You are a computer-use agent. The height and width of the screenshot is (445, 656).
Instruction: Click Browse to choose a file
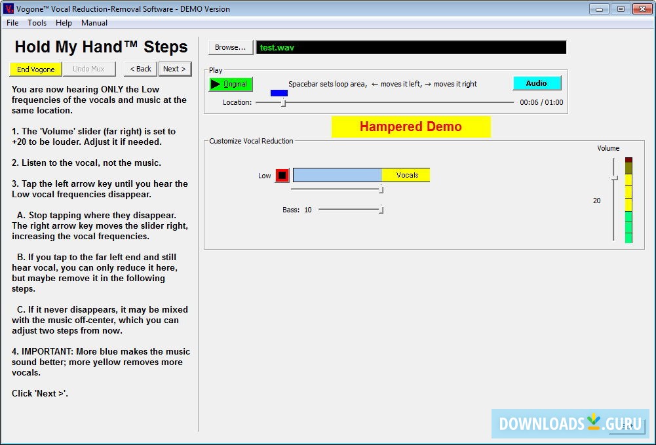[x=230, y=47]
